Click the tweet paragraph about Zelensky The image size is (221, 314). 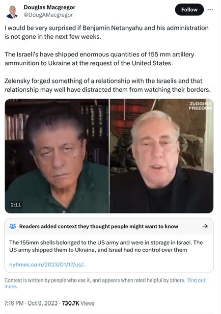(108, 85)
